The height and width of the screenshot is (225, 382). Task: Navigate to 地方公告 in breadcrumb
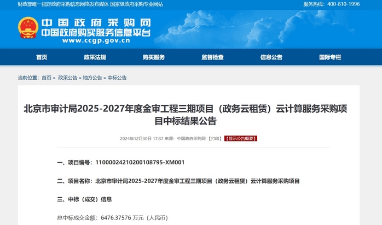pyautogui.click(x=92, y=78)
